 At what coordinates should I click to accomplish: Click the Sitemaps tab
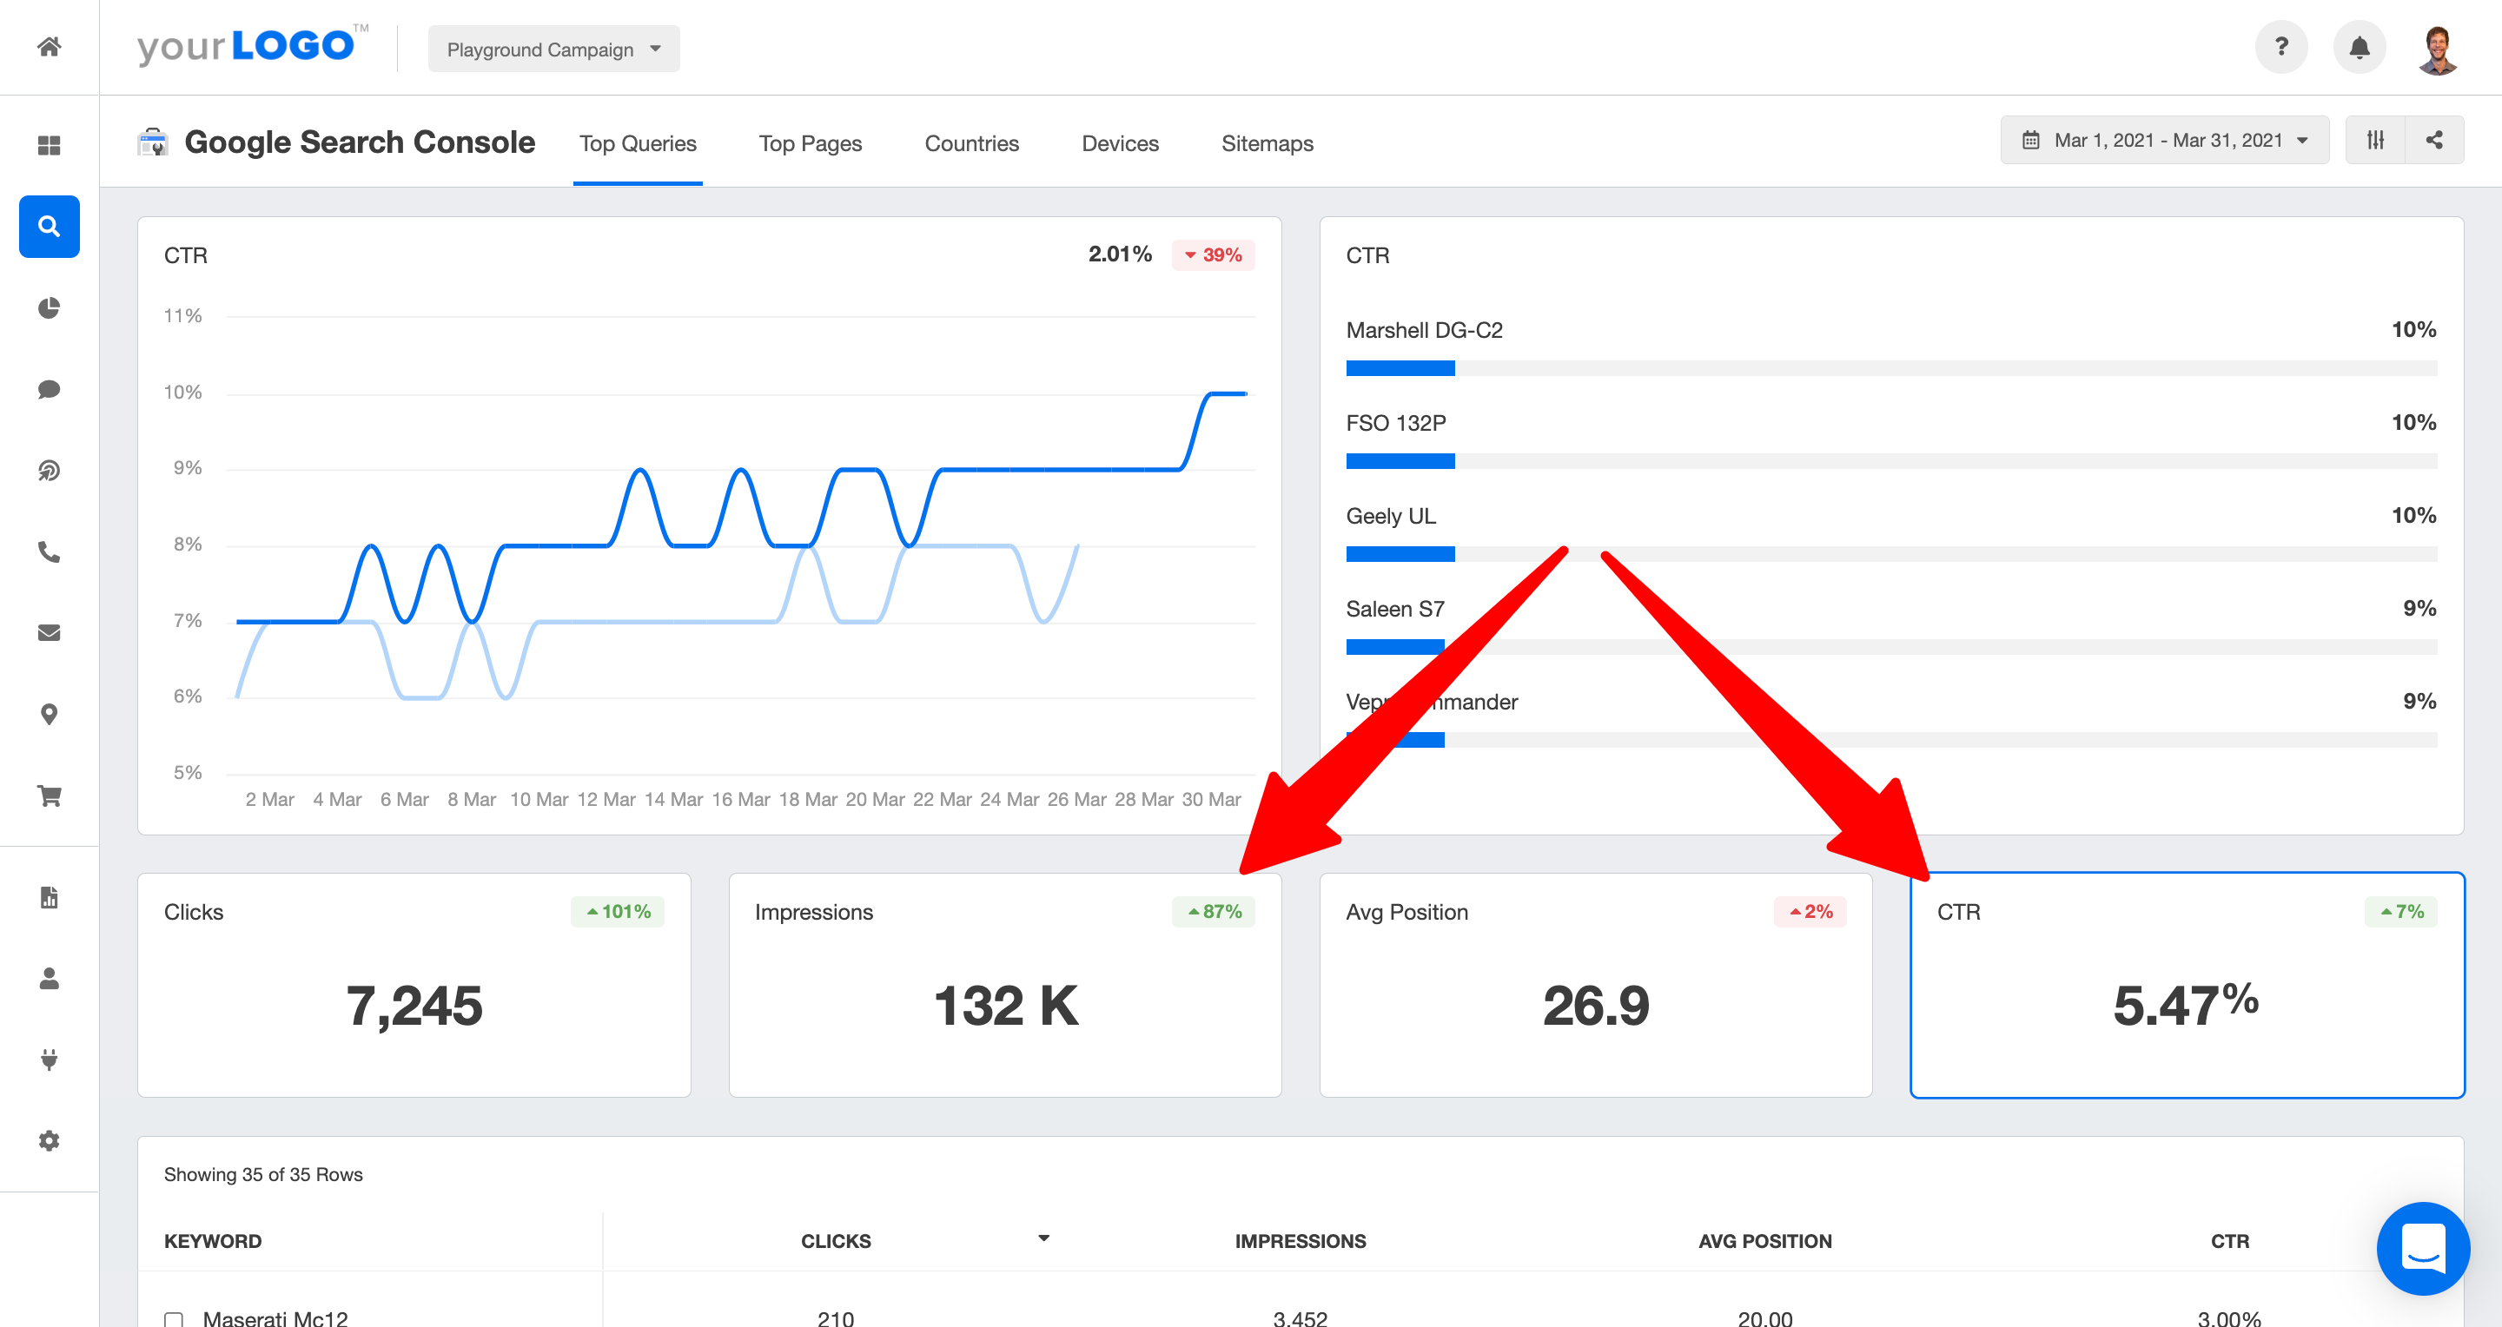tap(1264, 142)
